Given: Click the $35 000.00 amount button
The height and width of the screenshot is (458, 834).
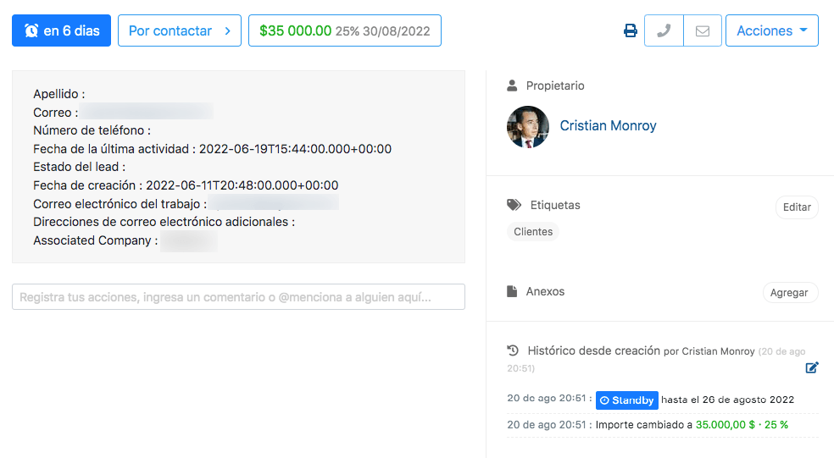Looking at the screenshot, I should [345, 30].
